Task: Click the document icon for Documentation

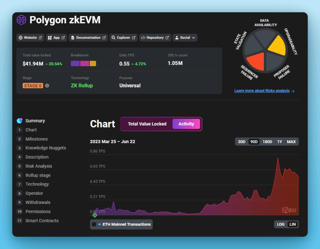Action: pyautogui.click(x=73, y=38)
